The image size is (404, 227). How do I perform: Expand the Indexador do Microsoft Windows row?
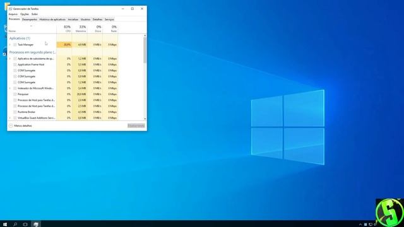10,88
